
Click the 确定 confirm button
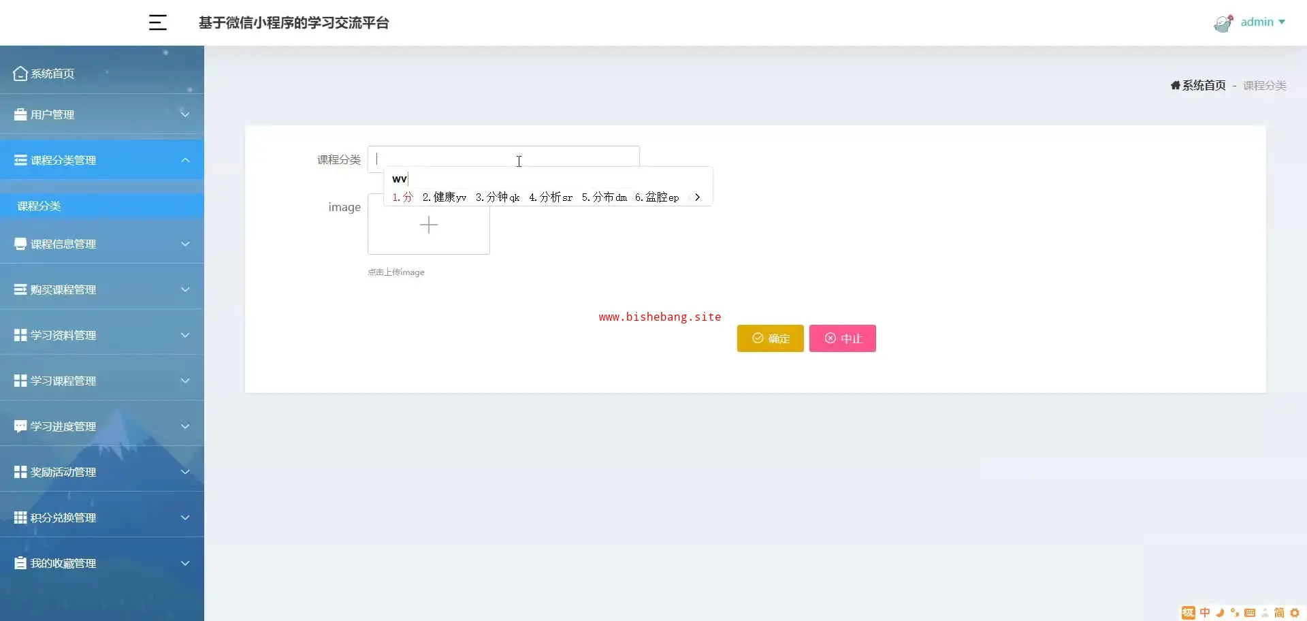click(770, 338)
